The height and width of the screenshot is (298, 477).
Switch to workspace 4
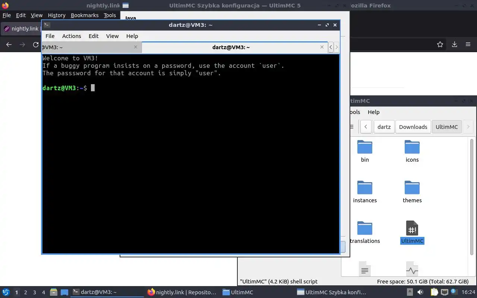pyautogui.click(x=43, y=292)
